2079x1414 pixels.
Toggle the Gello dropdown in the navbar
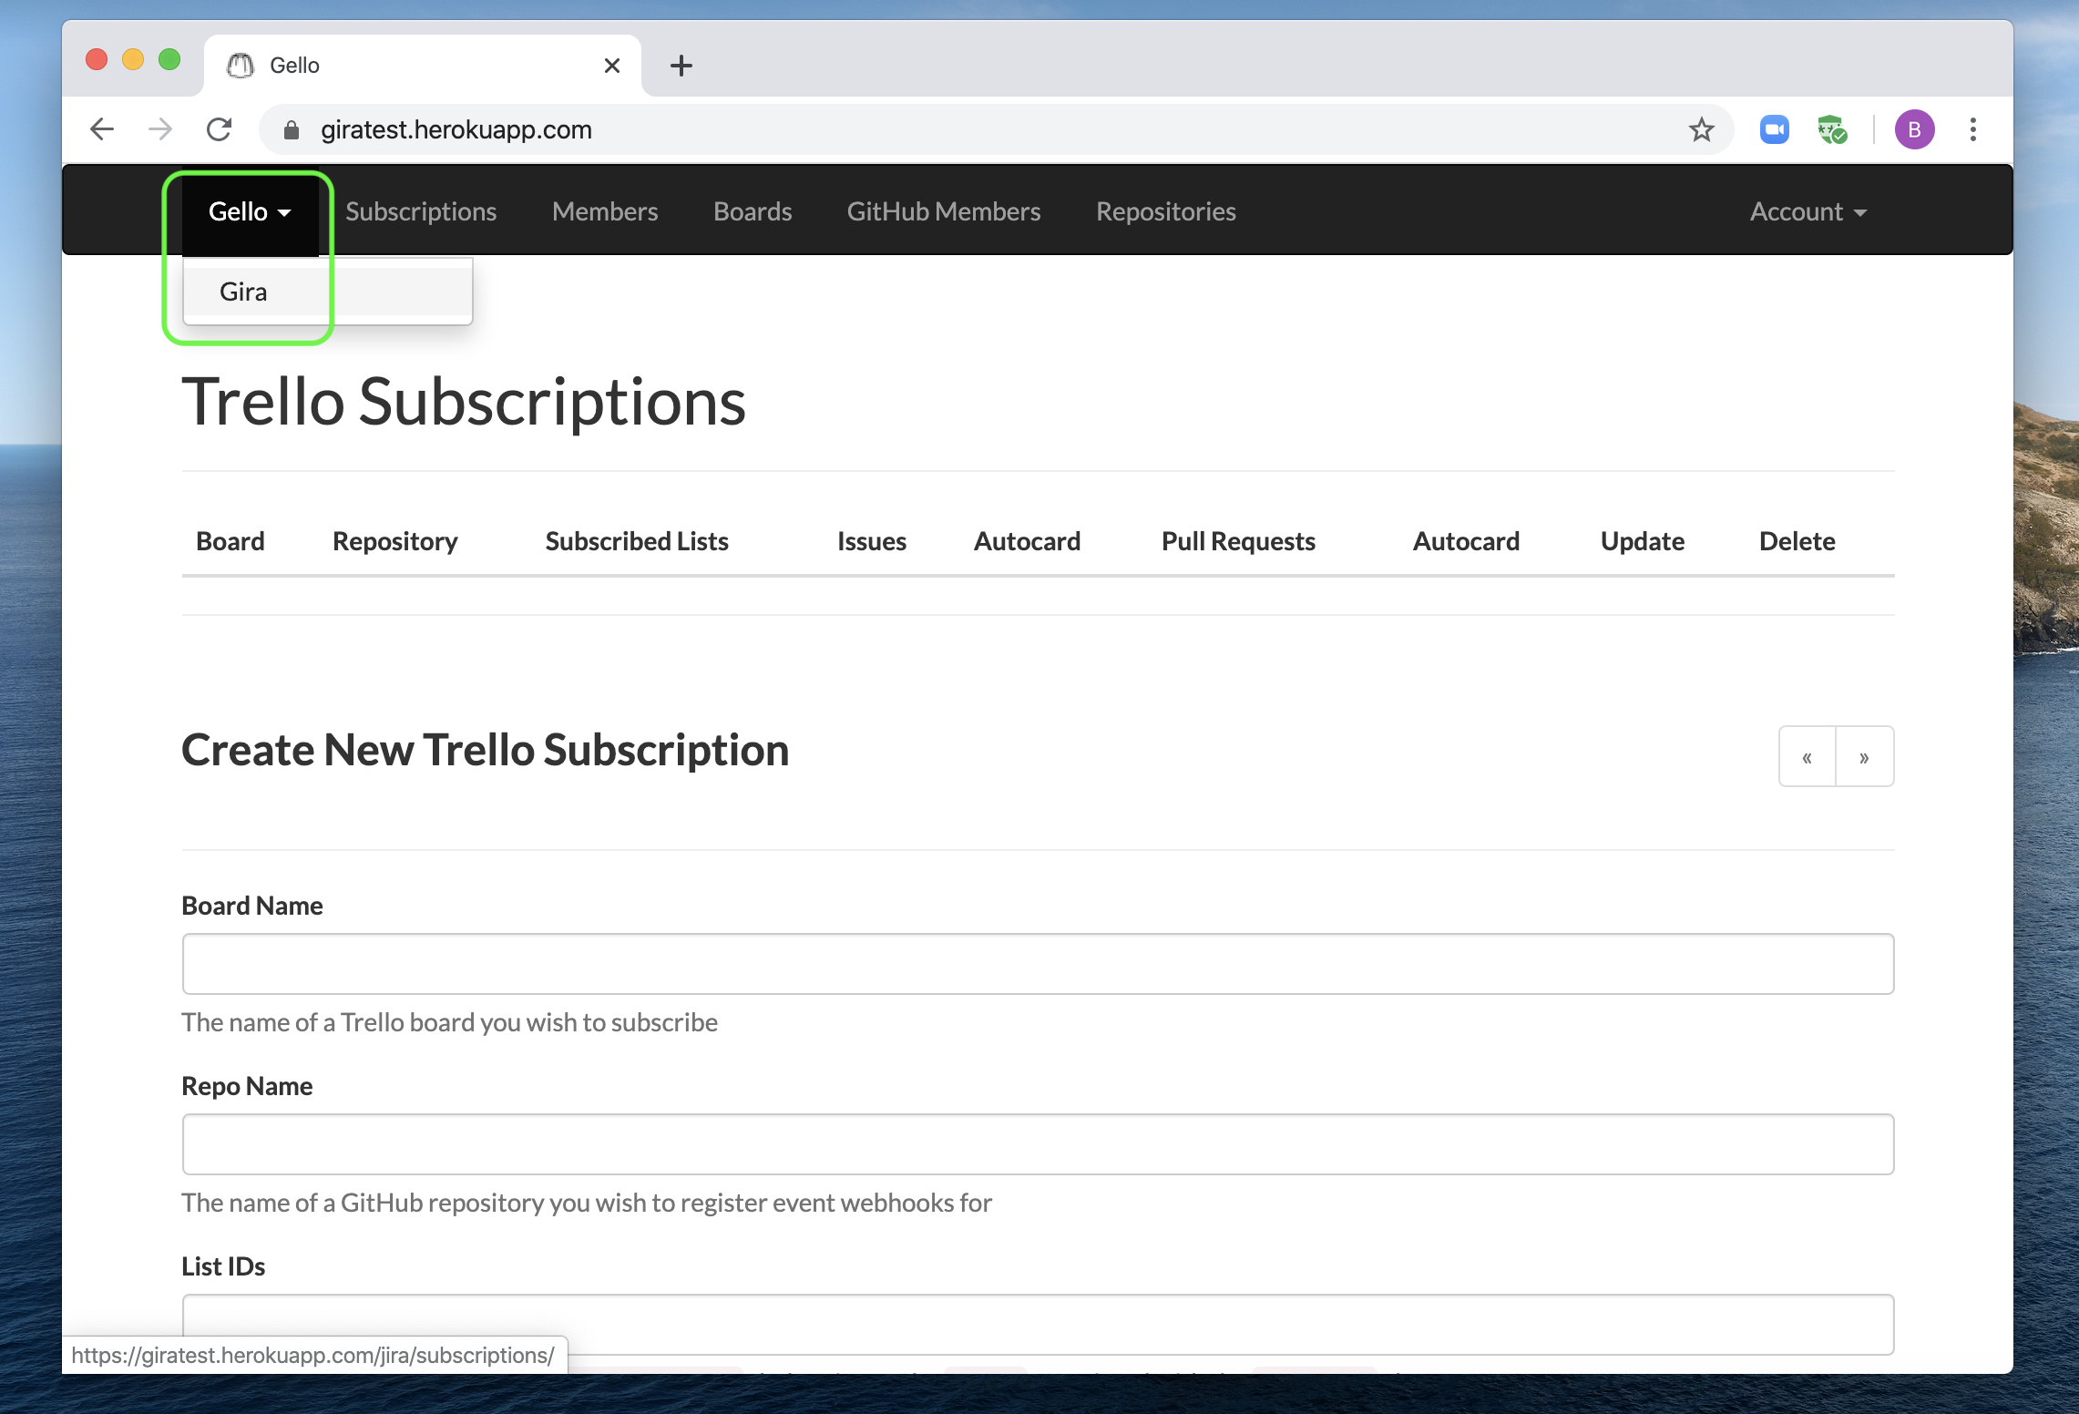250,211
